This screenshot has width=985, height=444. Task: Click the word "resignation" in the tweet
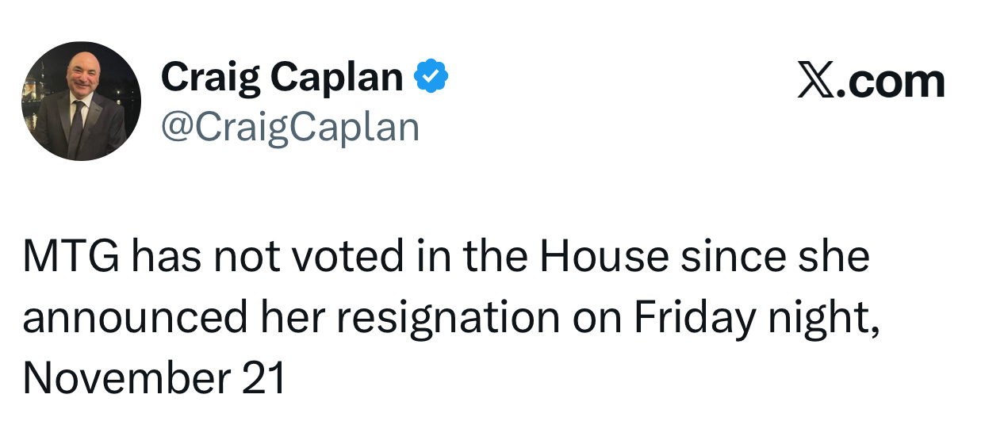pyautogui.click(x=448, y=317)
